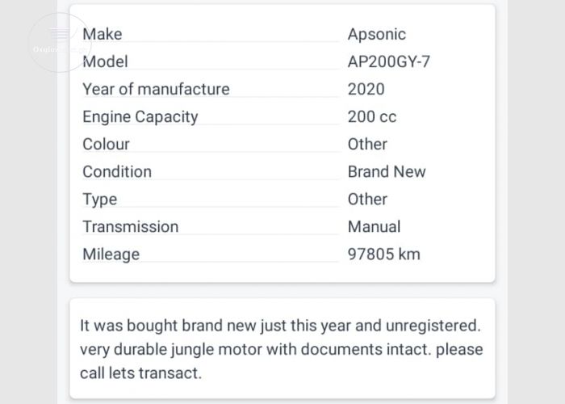Click the listing description text
This screenshot has width=565, height=404.
(282, 349)
